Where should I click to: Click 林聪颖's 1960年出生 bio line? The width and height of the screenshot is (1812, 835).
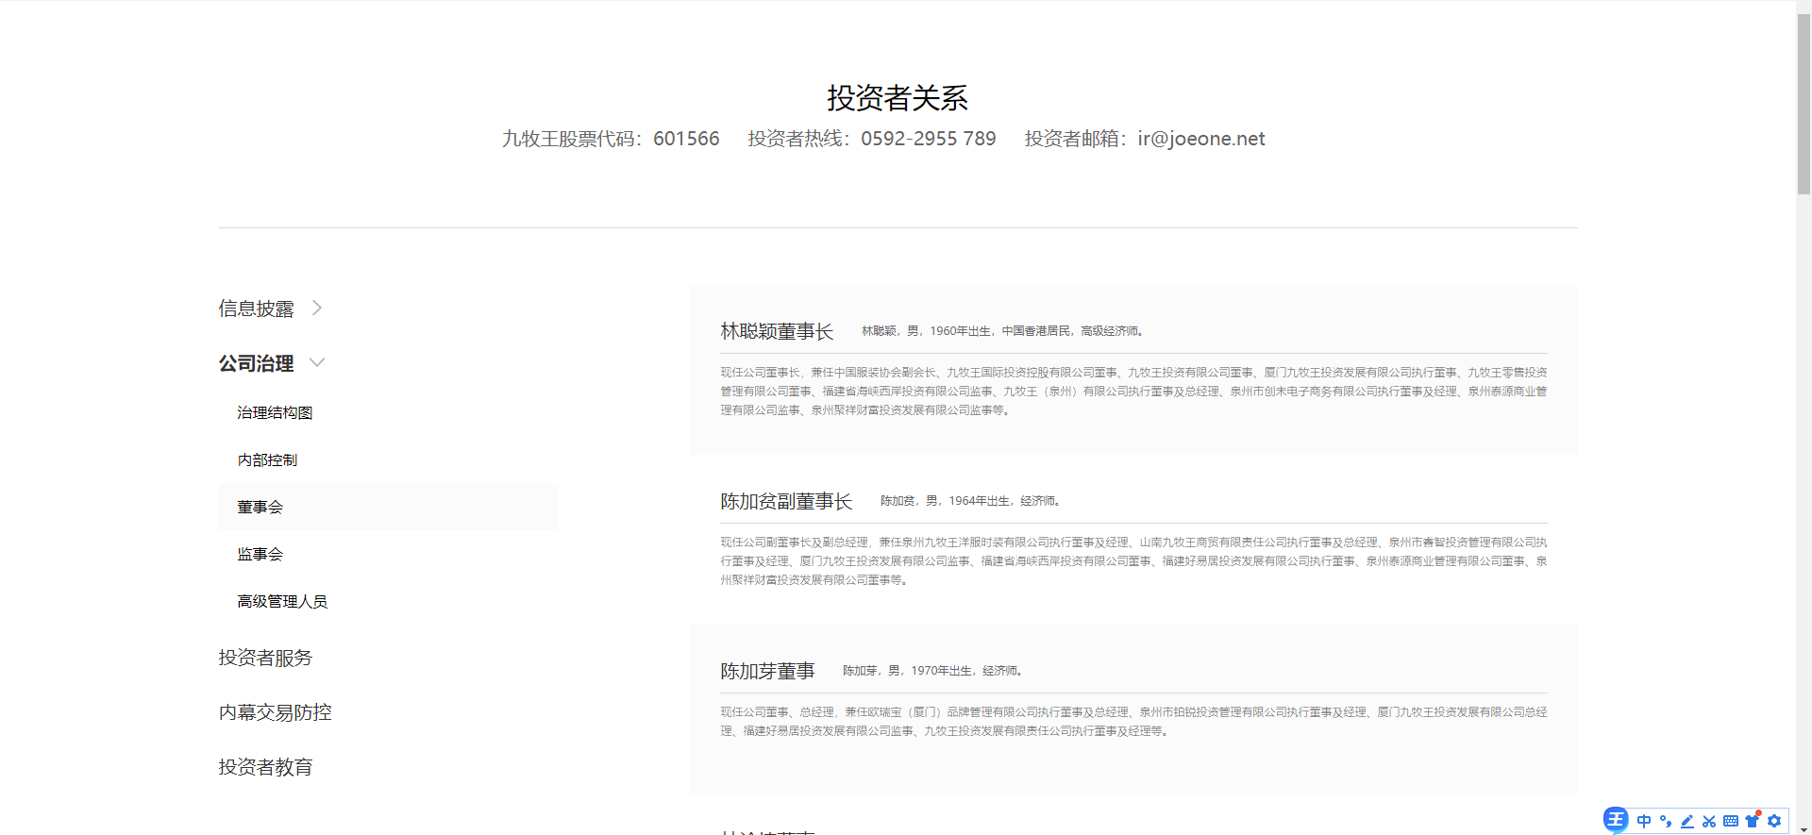(1002, 331)
